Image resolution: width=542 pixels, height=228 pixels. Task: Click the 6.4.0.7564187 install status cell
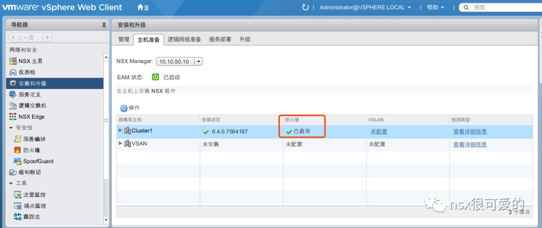241,131
